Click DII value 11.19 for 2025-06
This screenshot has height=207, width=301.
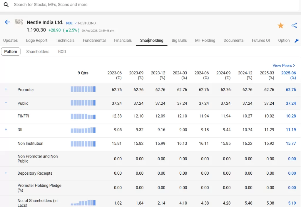click(x=291, y=130)
